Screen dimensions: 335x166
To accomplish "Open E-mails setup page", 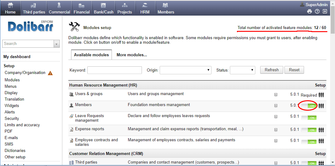I will click(x=11, y=138).
